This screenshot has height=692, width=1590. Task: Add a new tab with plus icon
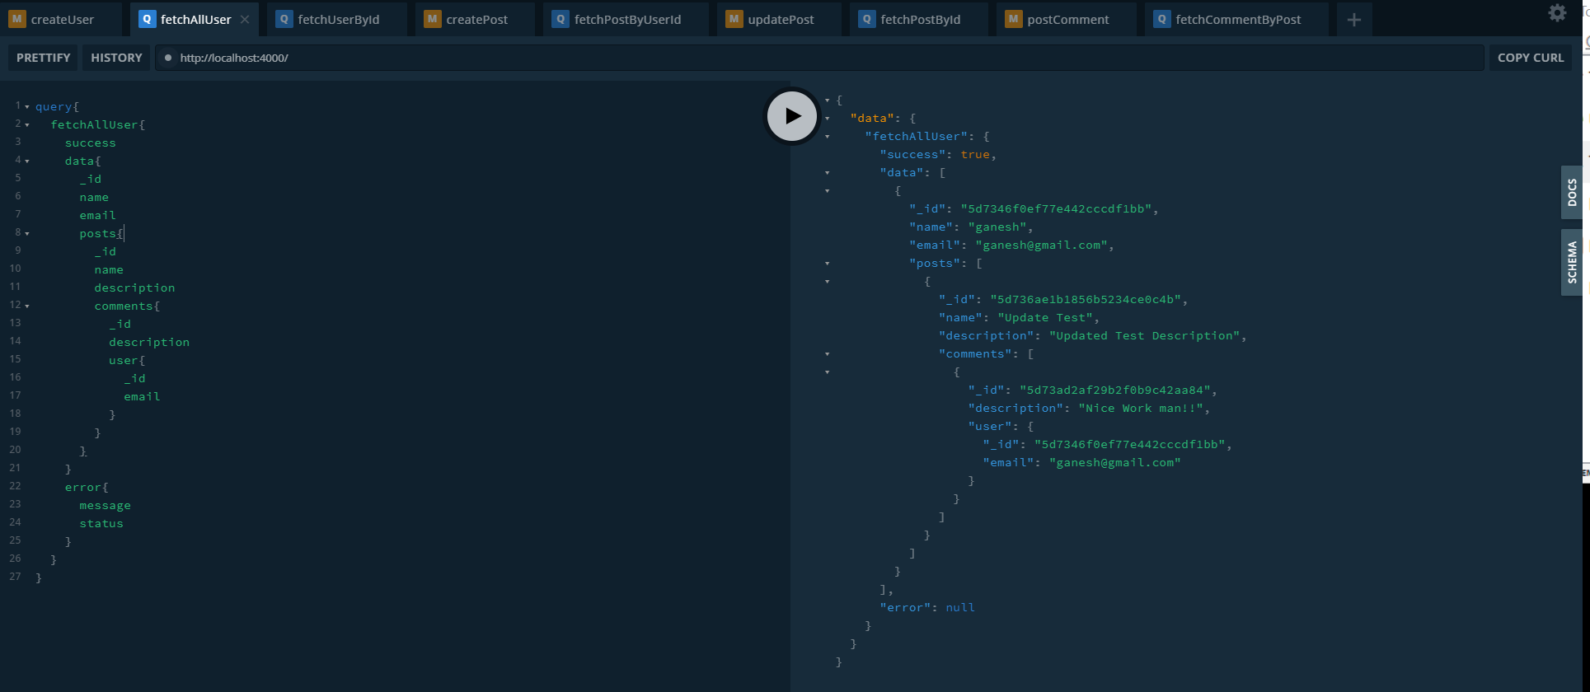tap(1353, 20)
